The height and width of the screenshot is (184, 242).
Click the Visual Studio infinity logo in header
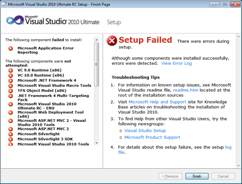click(15, 20)
